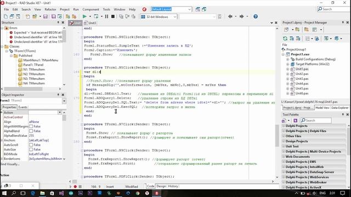The image size is (351, 197).
Task: Click the blue Save file icon
Action: [x=46, y=16]
